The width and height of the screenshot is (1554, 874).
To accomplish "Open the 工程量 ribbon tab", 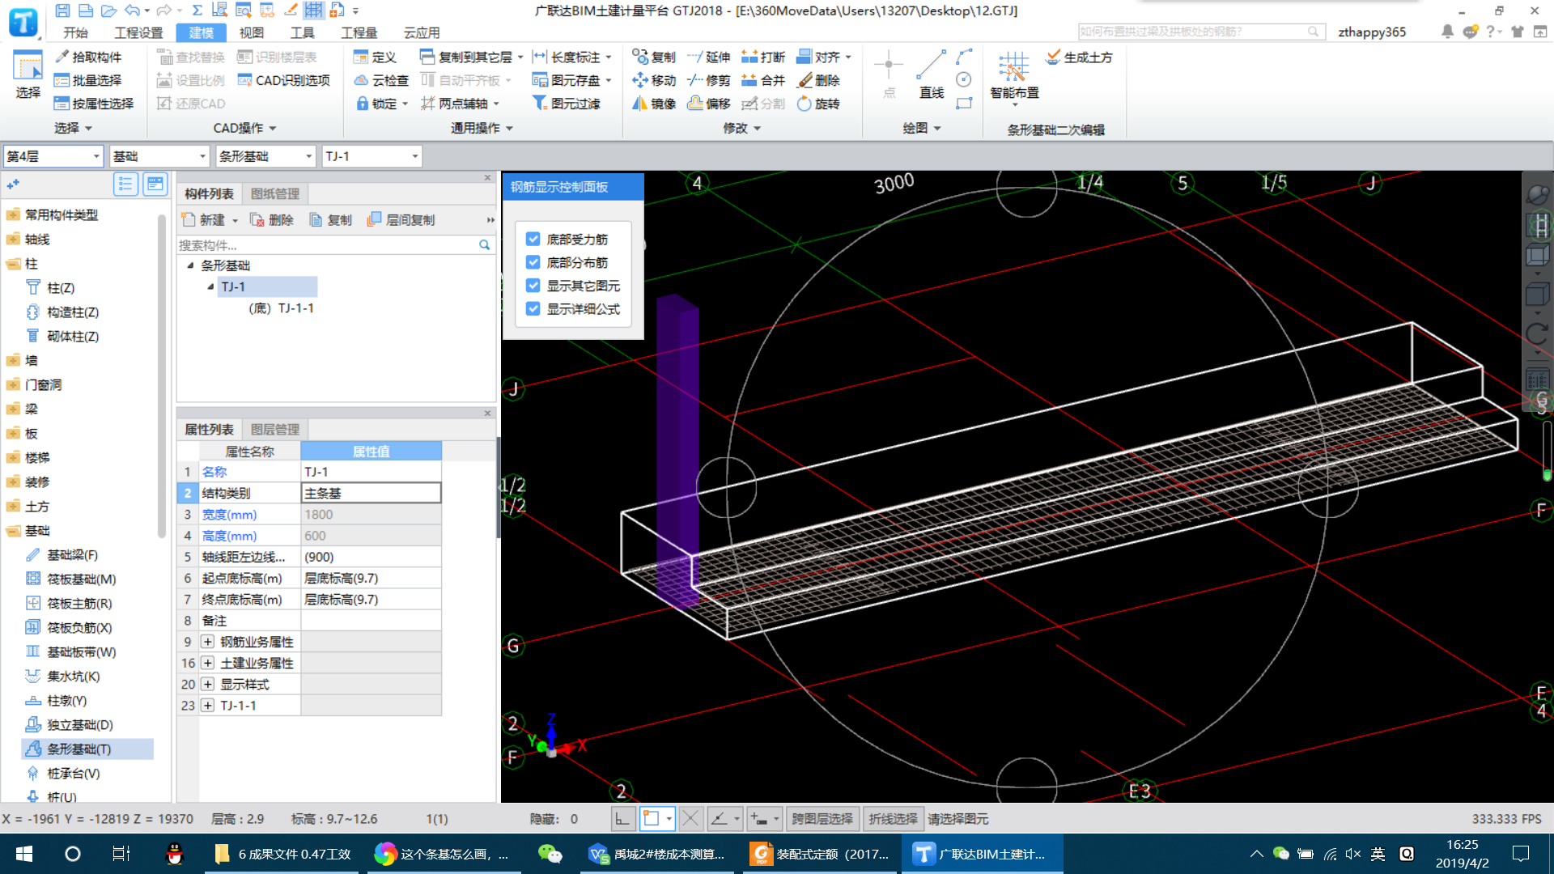I will 359,32.
